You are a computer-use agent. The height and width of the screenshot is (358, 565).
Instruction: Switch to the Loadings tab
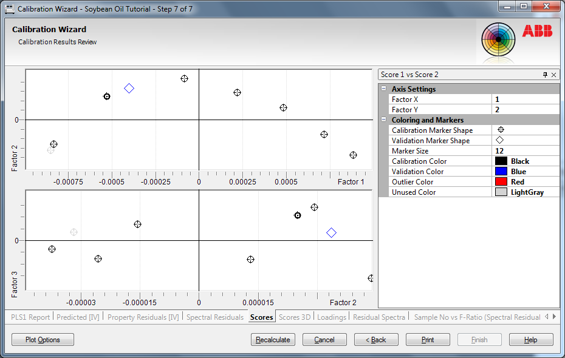pyautogui.click(x=331, y=317)
